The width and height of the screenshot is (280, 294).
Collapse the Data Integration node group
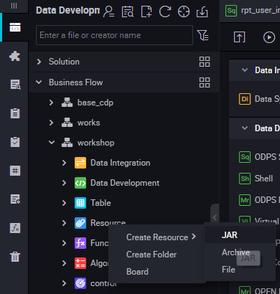245,70
